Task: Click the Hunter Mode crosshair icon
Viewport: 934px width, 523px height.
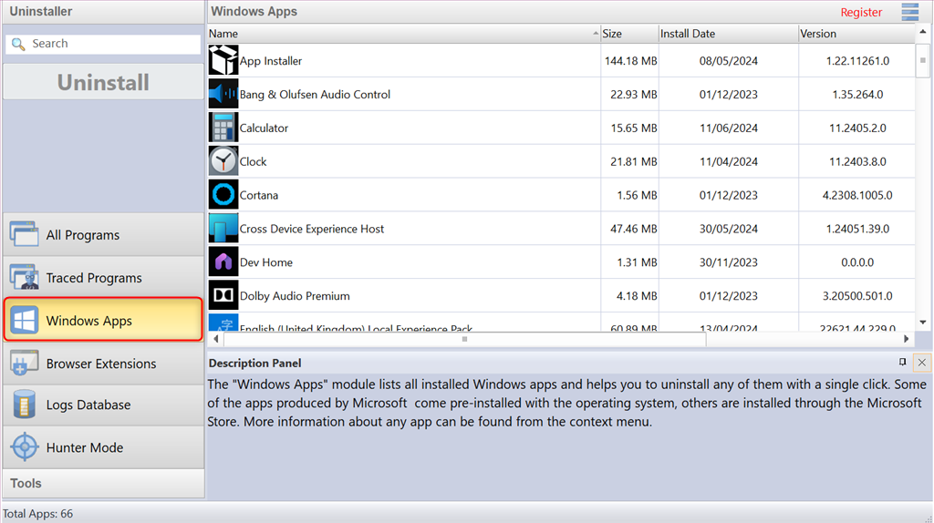Action: 25,447
